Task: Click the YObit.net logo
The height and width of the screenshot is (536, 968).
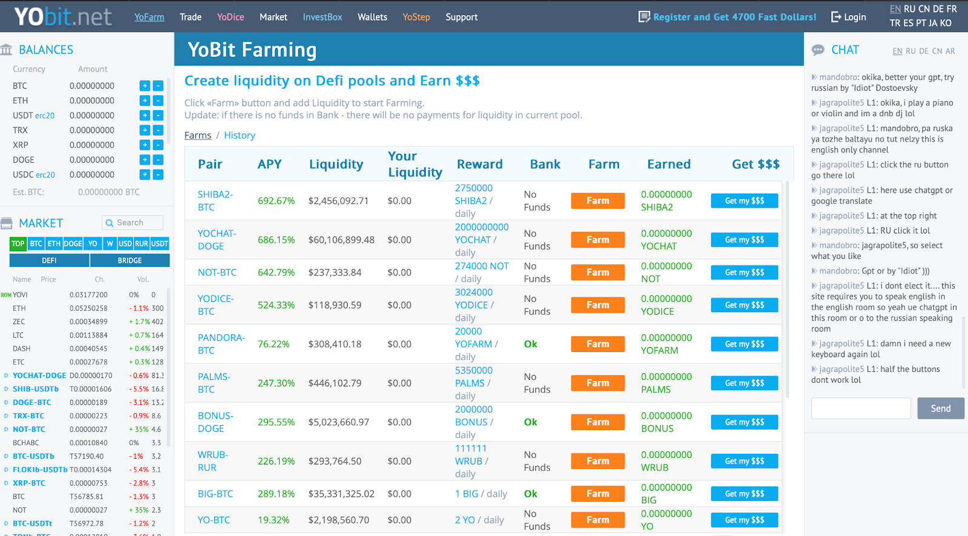Action: (62, 17)
